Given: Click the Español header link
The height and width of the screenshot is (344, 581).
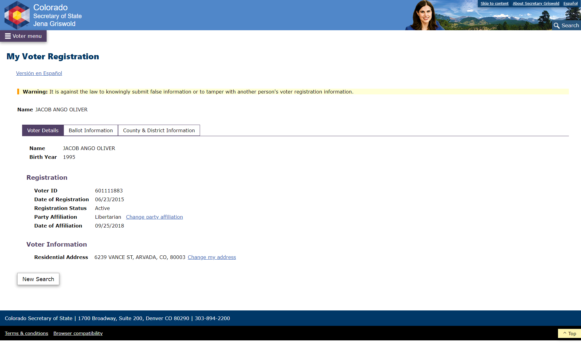Looking at the screenshot, I should point(570,4).
